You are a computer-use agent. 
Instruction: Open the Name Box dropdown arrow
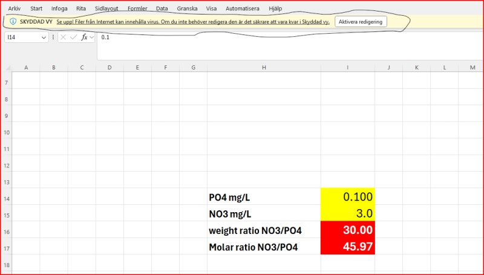pyautogui.click(x=44, y=37)
